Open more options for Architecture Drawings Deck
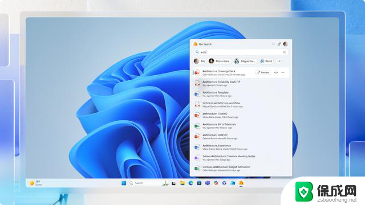 [283, 72]
